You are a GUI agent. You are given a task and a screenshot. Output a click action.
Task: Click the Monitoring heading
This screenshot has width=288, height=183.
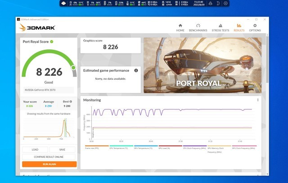pos(92,100)
